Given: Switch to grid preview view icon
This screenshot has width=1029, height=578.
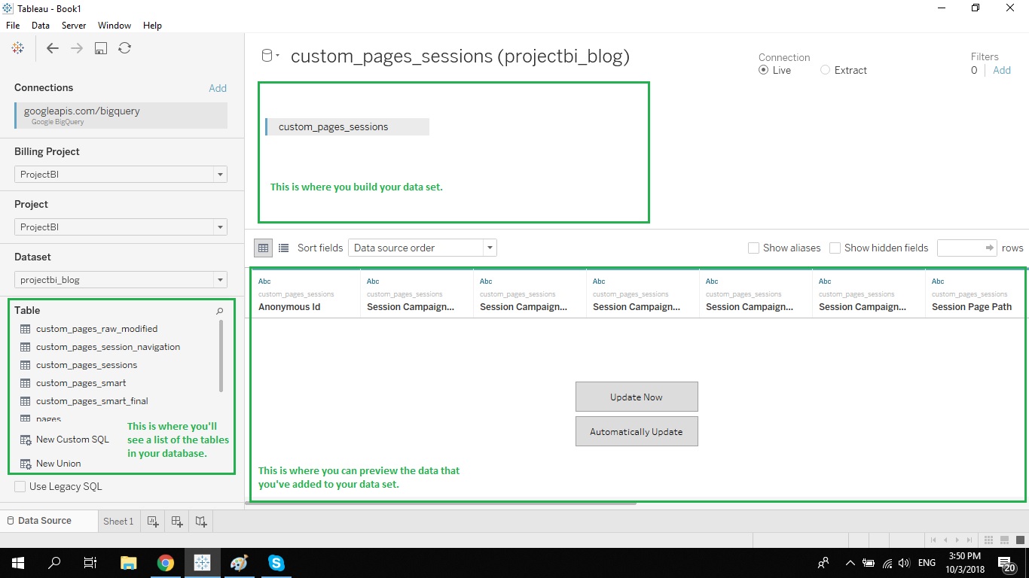Looking at the screenshot, I should point(264,248).
